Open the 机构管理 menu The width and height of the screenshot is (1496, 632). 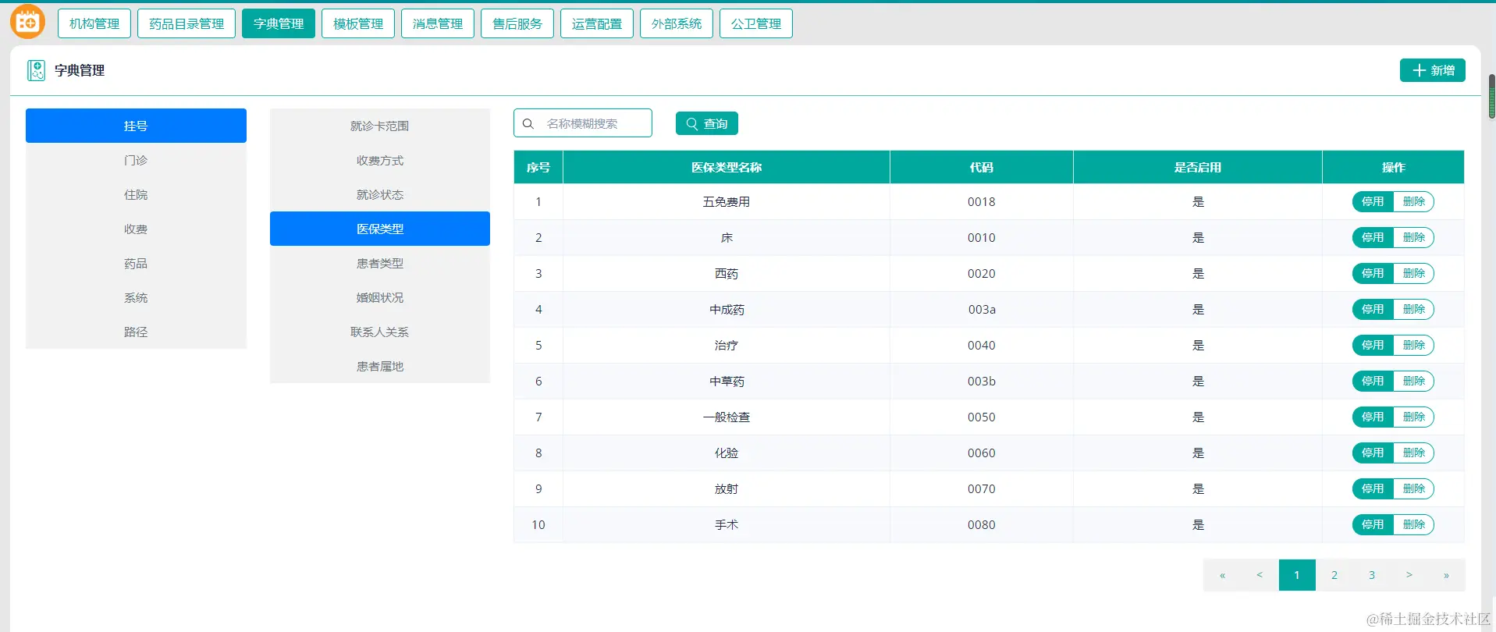click(94, 23)
